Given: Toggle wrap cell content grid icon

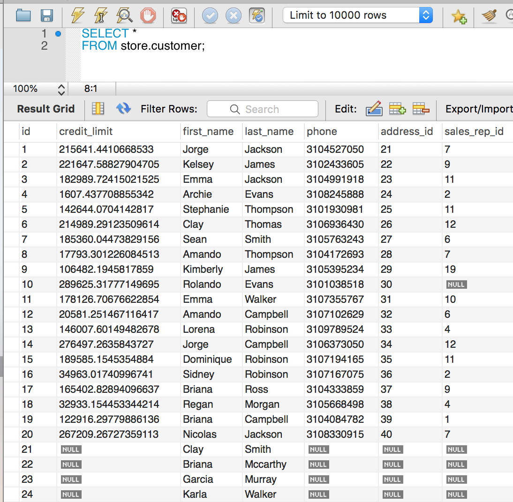Looking at the screenshot, I should pos(98,109).
